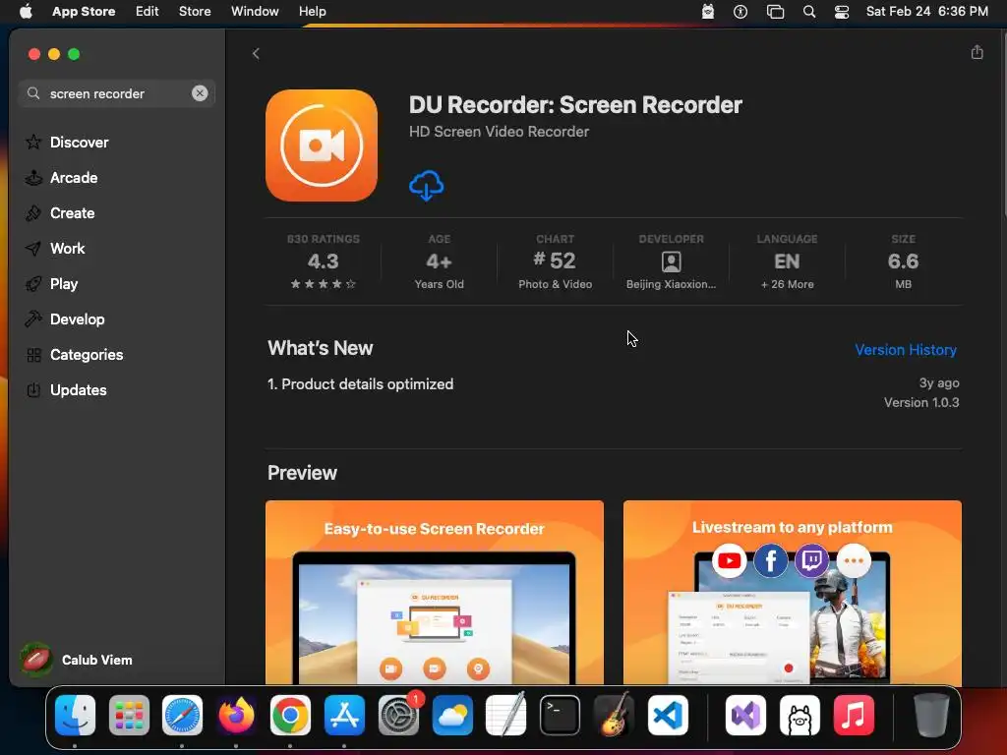Screen dimensions: 1007x755
Task: Open System Settings from the Dock
Action: pyautogui.click(x=398, y=715)
